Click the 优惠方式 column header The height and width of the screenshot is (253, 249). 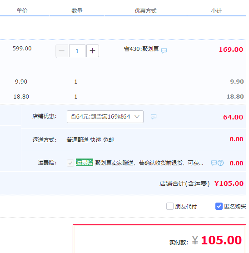pos(145,11)
